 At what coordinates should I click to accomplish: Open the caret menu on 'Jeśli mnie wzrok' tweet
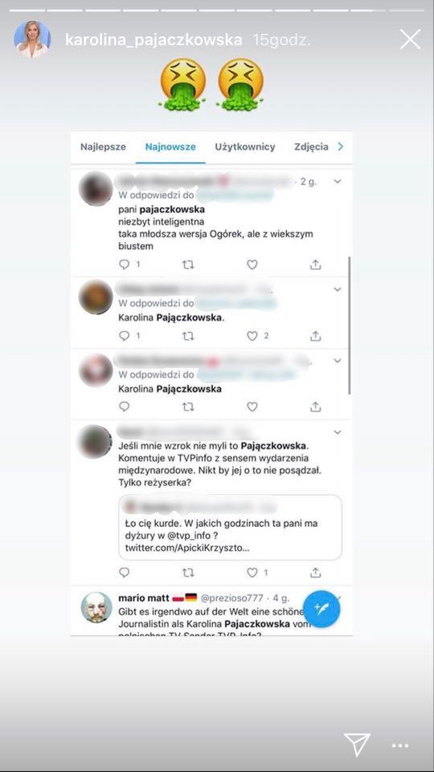pos(338,432)
